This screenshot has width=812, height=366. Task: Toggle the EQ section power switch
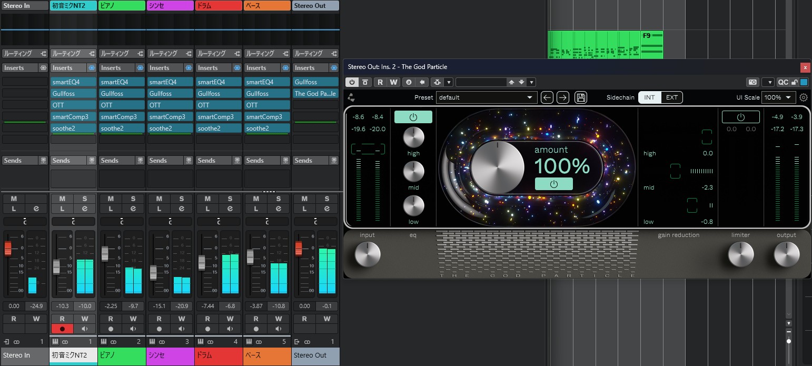tap(413, 117)
